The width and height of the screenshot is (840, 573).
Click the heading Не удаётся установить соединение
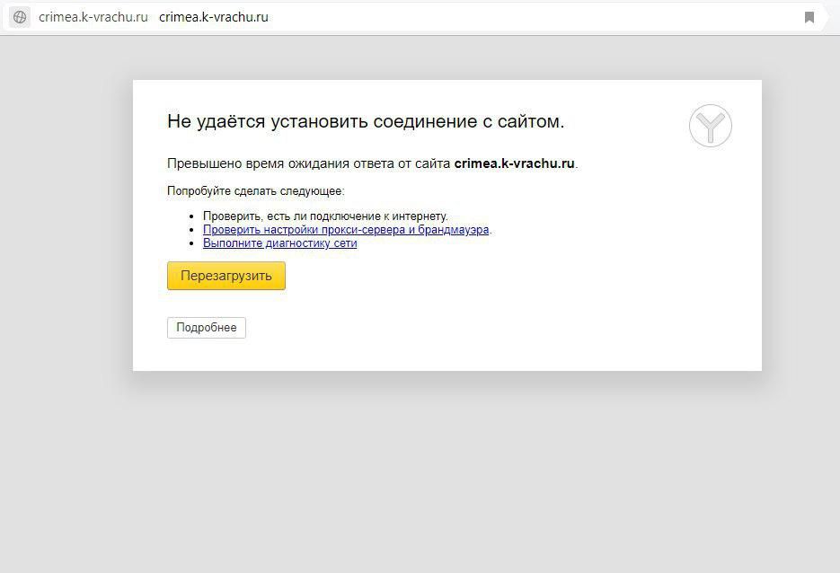(366, 122)
